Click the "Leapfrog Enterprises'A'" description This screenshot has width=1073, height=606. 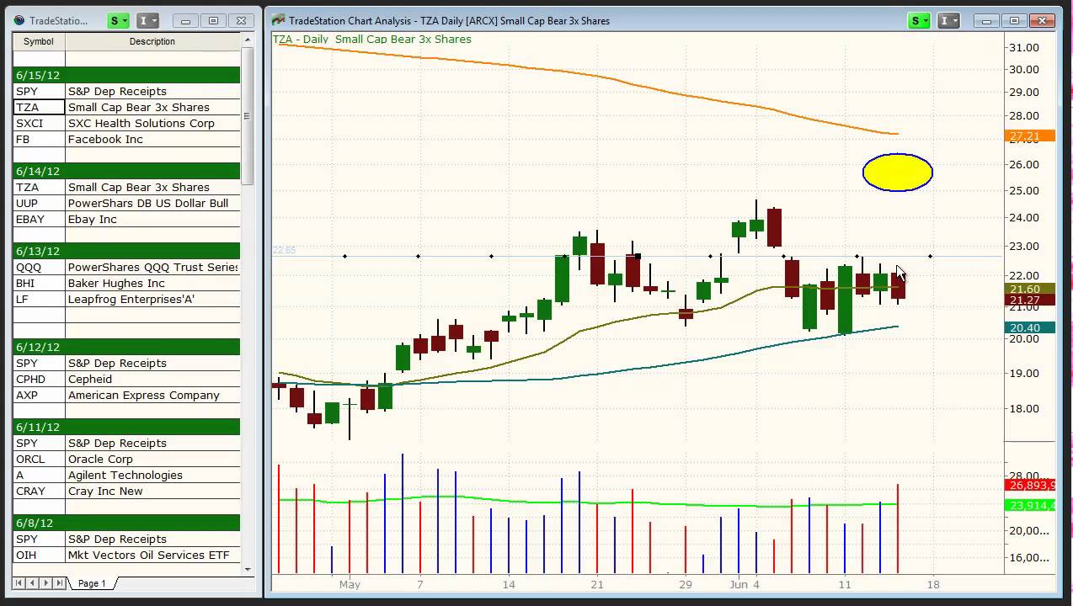click(131, 299)
